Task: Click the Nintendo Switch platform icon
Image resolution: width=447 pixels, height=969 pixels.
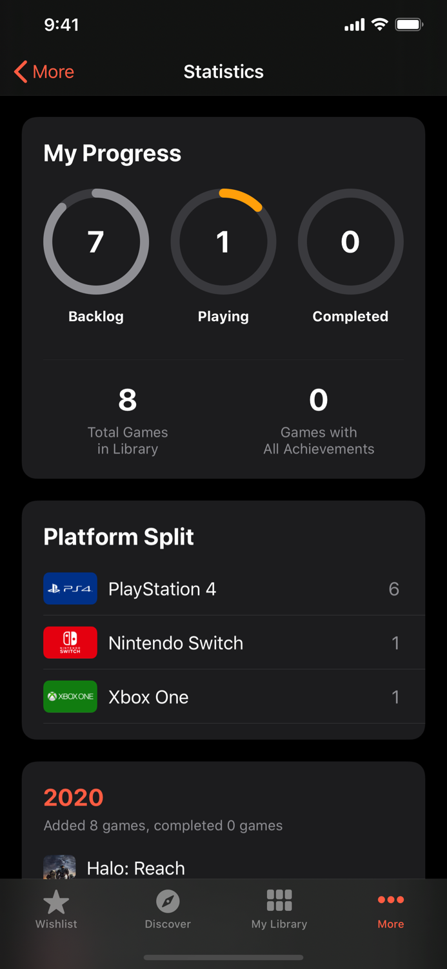Action: pos(70,643)
